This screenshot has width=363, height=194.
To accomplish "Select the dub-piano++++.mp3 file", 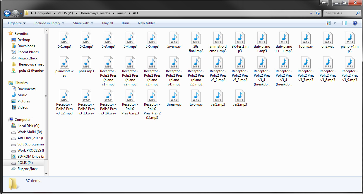I will 284,42.
